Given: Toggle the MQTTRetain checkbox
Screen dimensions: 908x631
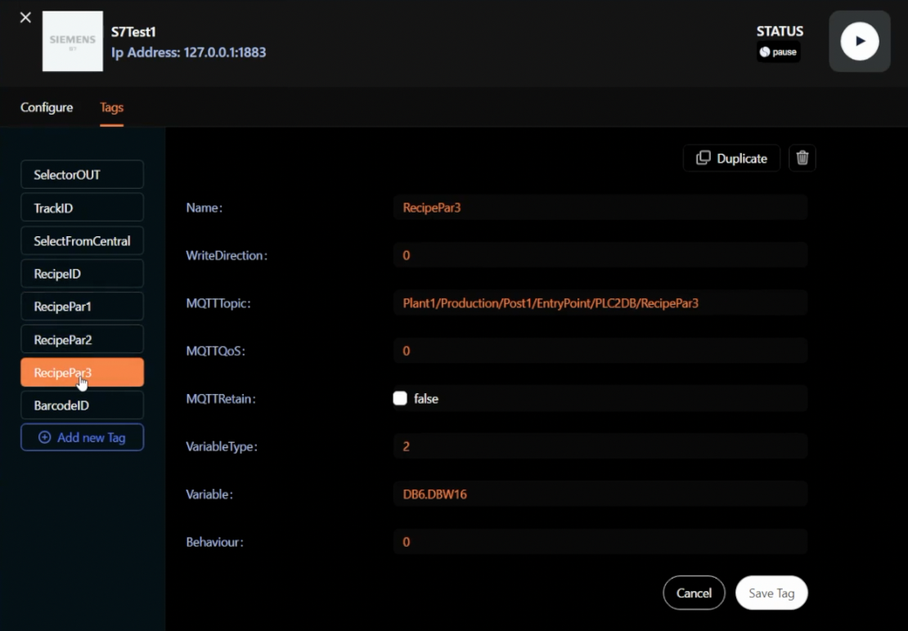Looking at the screenshot, I should 400,399.
